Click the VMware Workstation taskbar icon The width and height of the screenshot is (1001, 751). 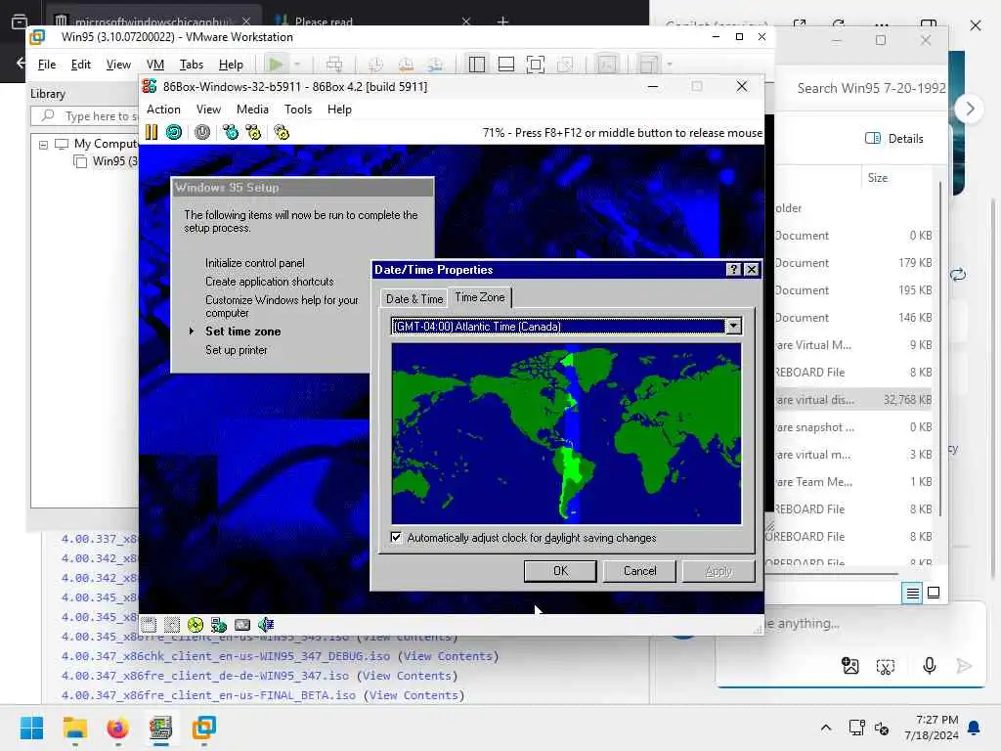[203, 728]
